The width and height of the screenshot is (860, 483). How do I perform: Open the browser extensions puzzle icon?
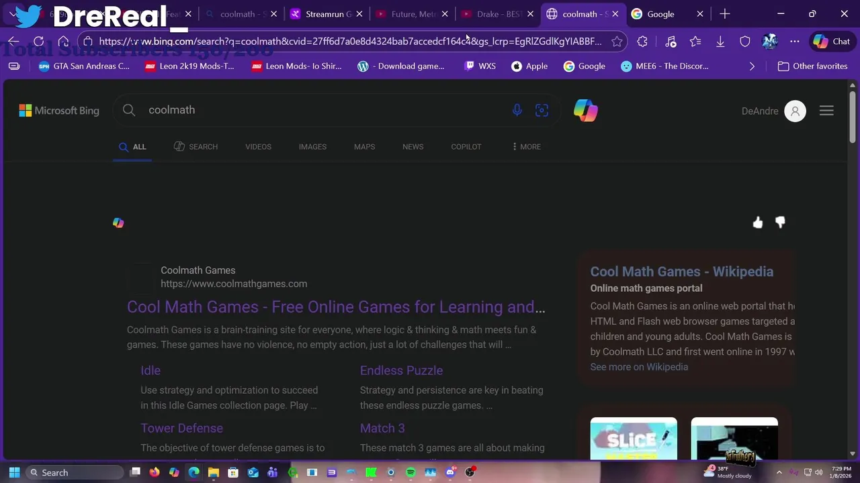point(642,42)
